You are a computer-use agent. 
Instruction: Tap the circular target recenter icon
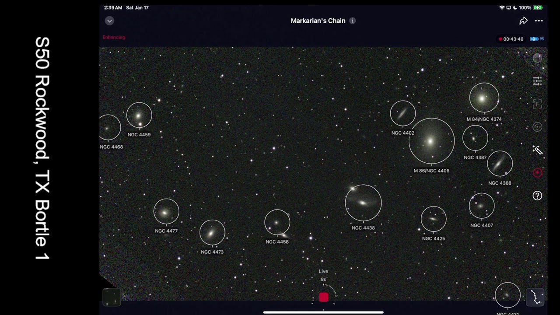tap(537, 127)
